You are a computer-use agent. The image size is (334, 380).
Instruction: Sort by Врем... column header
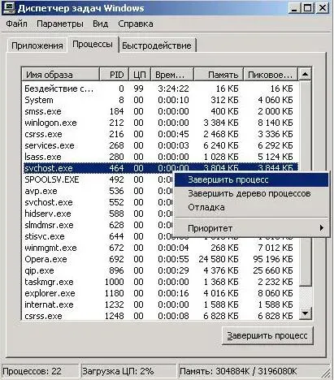coord(172,75)
